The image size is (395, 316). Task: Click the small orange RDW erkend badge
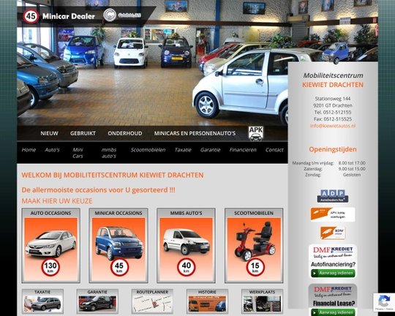click(333, 233)
